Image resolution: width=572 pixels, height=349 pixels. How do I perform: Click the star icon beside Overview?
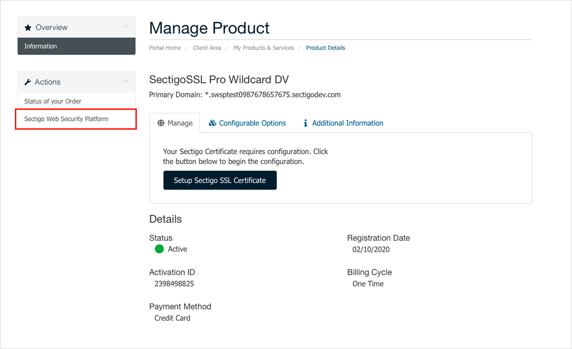(28, 27)
